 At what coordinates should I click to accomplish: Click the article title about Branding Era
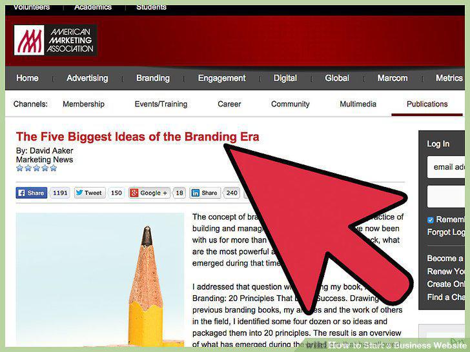tap(138, 137)
